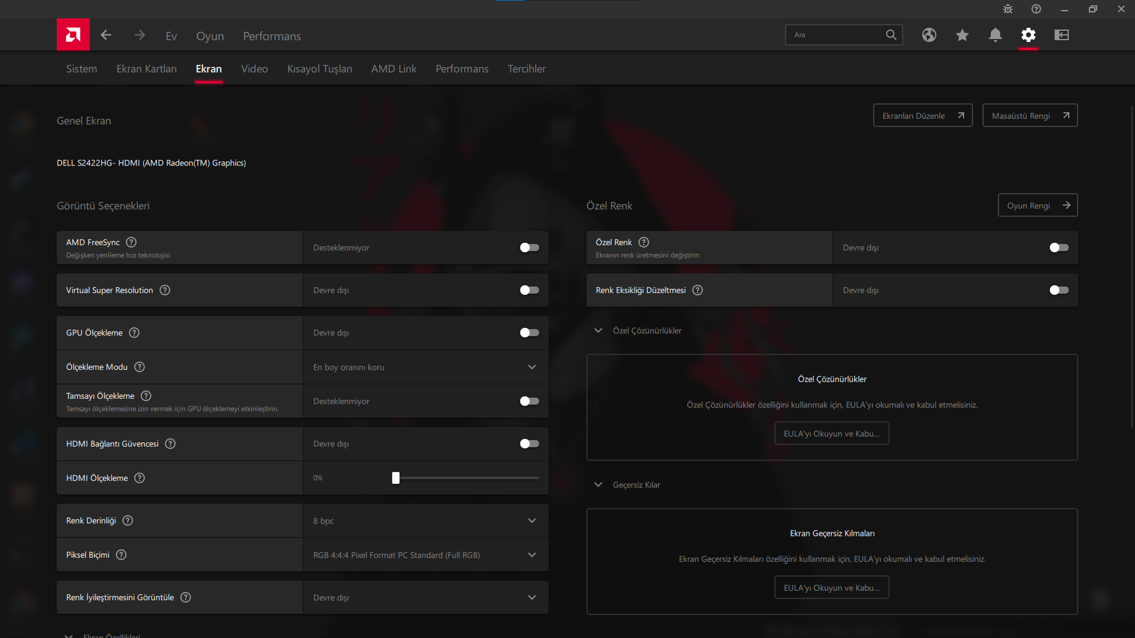Screen dimensions: 1135x638
Task: Click the AMD logo home icon
Action: (73, 35)
